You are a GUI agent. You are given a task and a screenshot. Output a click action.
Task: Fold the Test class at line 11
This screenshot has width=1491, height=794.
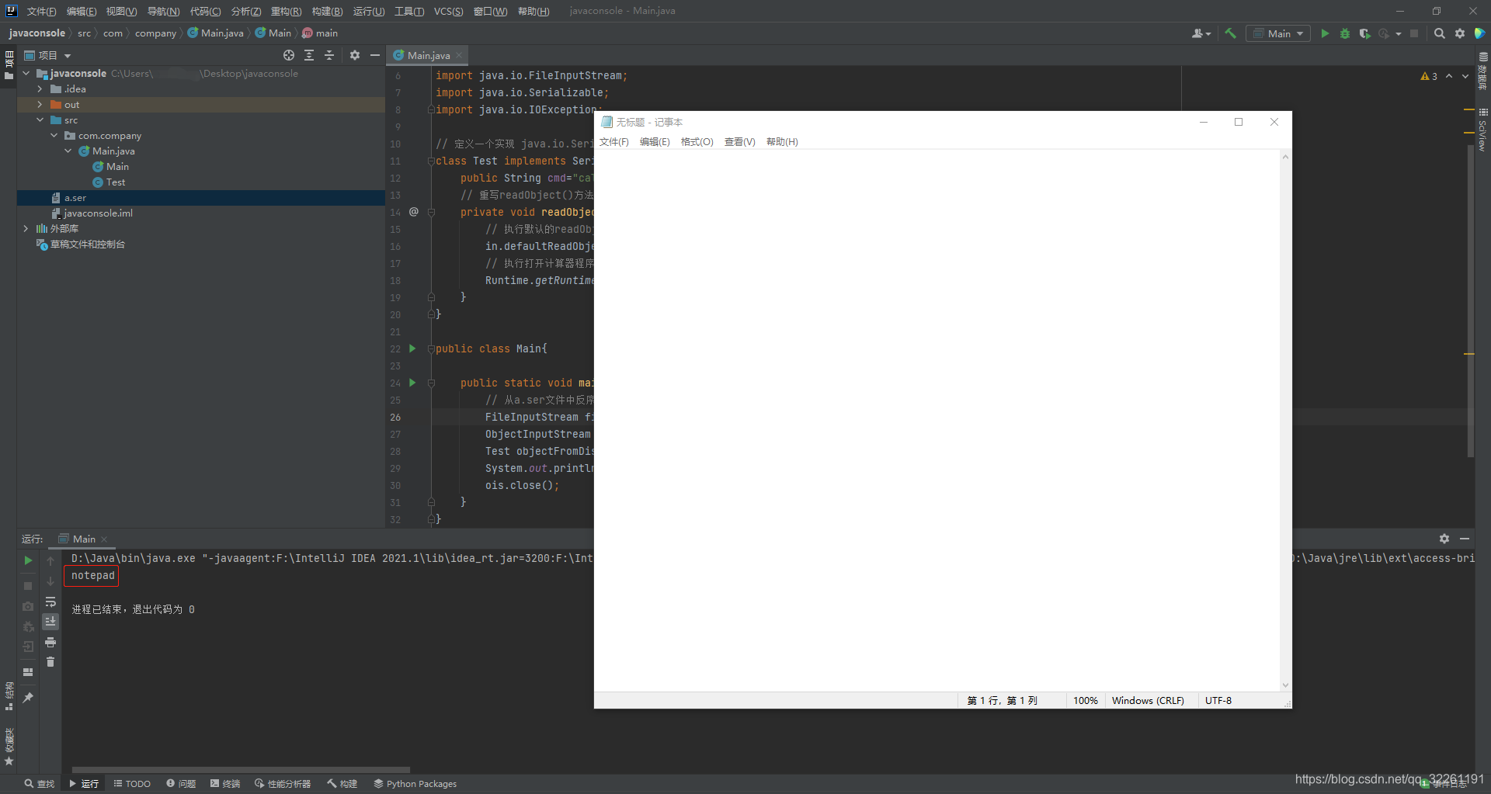(x=431, y=161)
